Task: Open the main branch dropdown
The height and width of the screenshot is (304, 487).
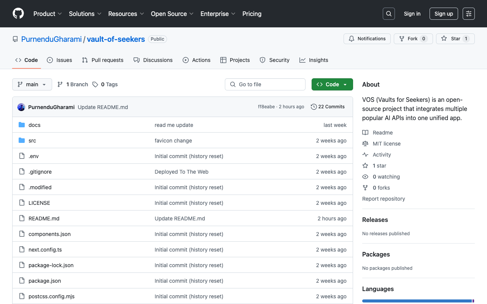Action: (32, 84)
